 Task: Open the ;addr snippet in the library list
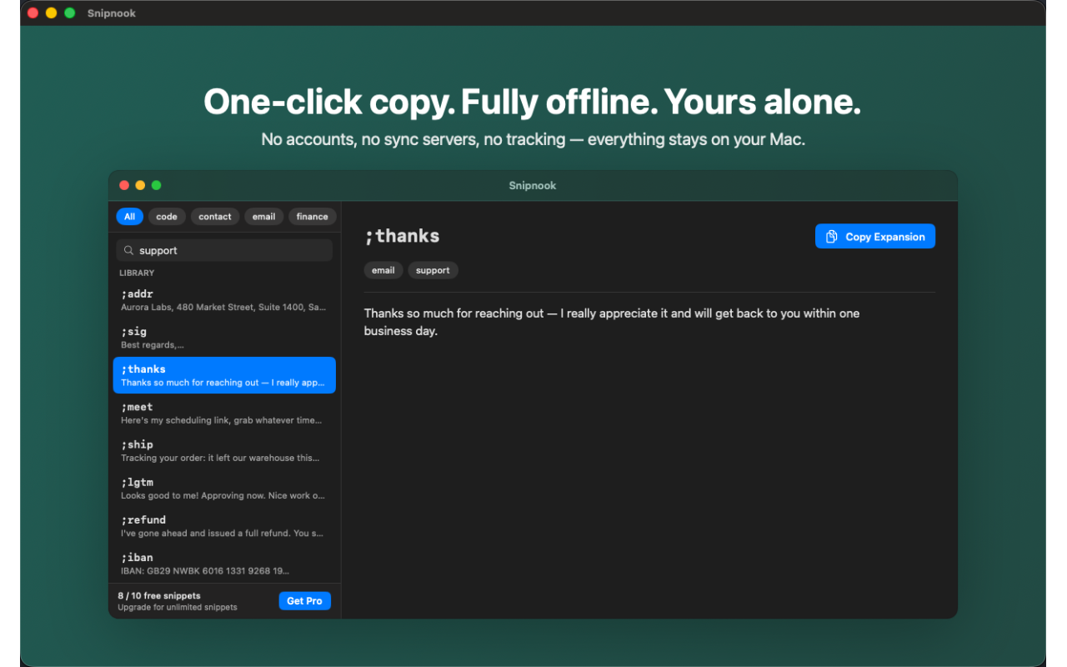(224, 300)
